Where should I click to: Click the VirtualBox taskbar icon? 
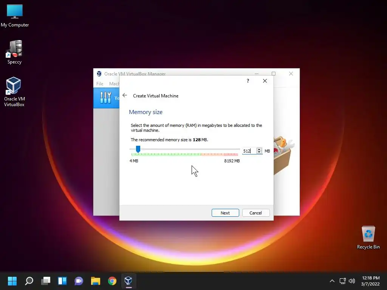tap(128, 281)
